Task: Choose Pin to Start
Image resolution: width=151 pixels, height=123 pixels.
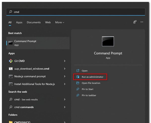Action: 88,89
